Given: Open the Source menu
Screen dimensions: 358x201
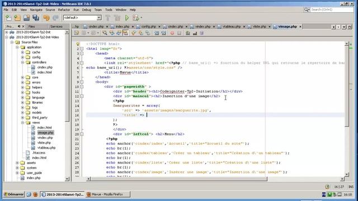Looking at the screenshot, I should click(50, 10).
